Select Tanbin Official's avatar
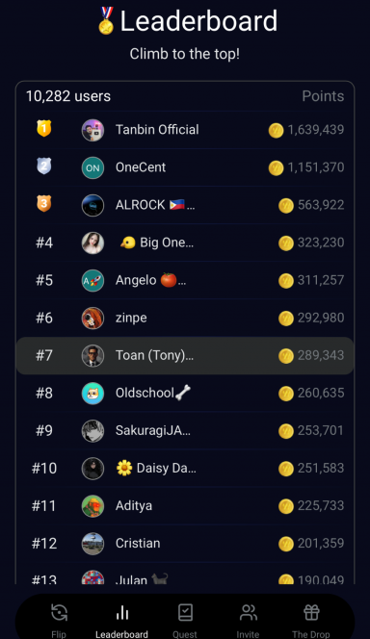 92,131
